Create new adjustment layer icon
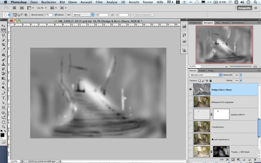Image resolution: width=261 pixels, height=163 pixels. 238,160
